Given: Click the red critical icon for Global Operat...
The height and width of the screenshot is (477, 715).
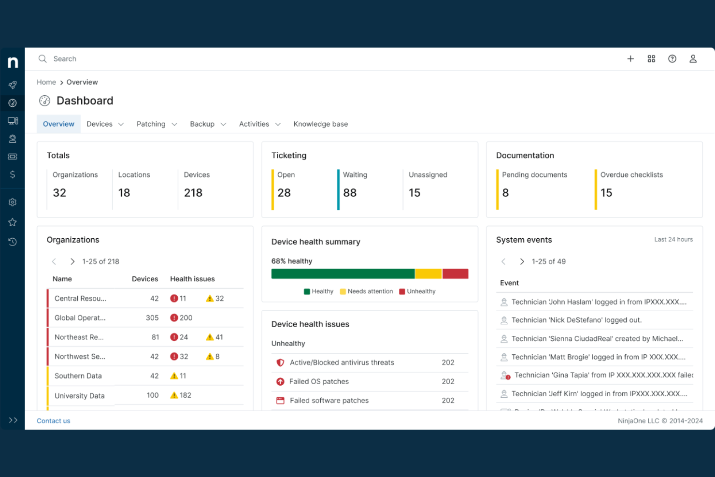Looking at the screenshot, I should pyautogui.click(x=174, y=318).
